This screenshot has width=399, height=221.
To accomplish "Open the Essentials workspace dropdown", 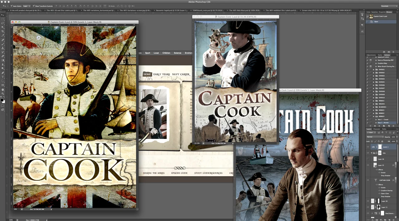I will tap(389, 6).
